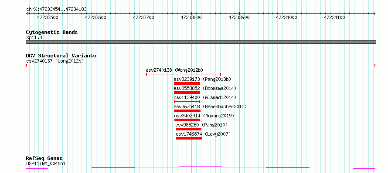Open the esv988260 (Pang2010) variant bar
388x173 pixels.
tap(189, 129)
